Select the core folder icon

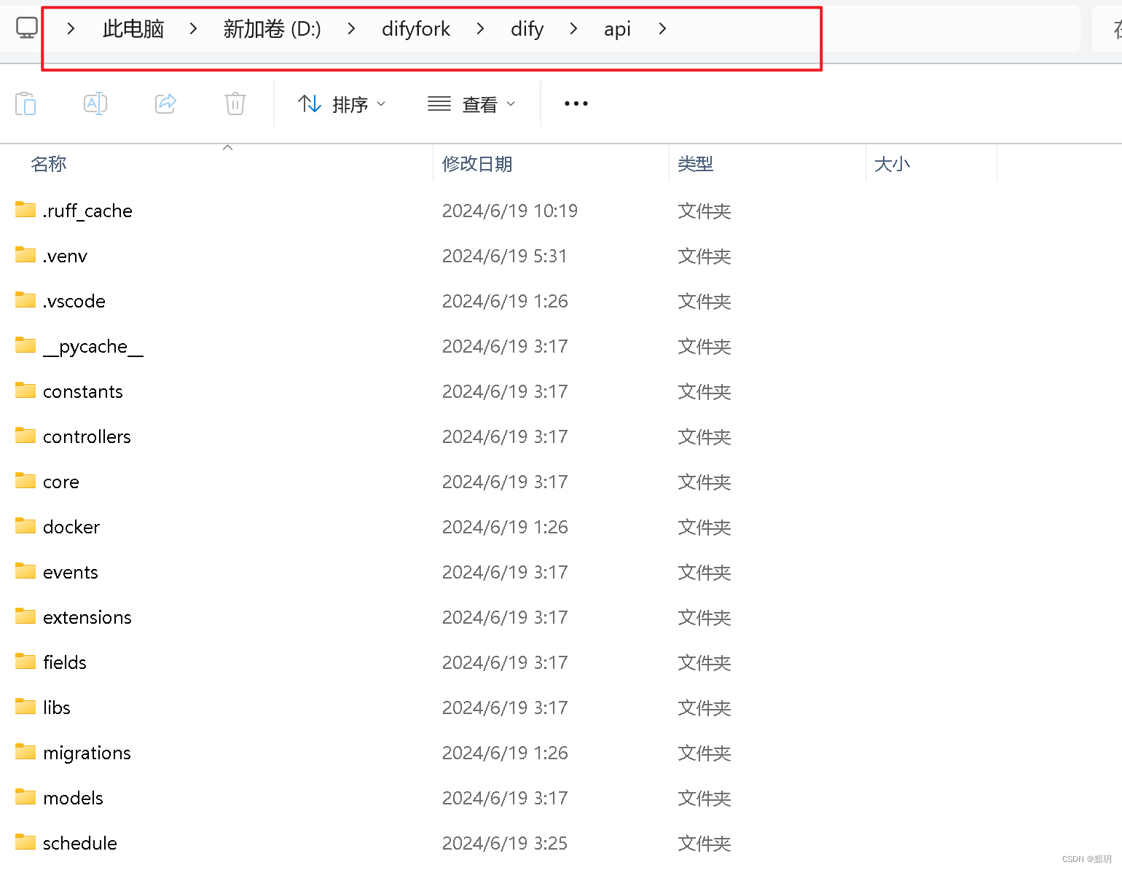(x=25, y=481)
